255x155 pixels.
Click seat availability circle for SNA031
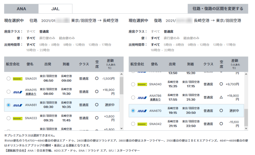point(97,78)
